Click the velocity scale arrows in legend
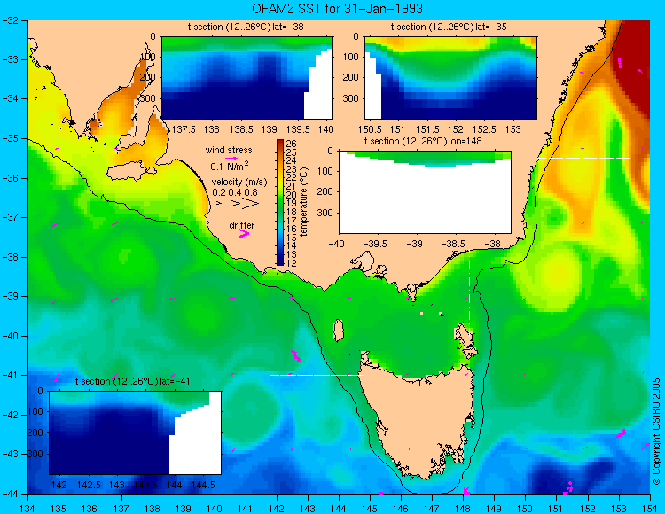 pyautogui.click(x=238, y=204)
